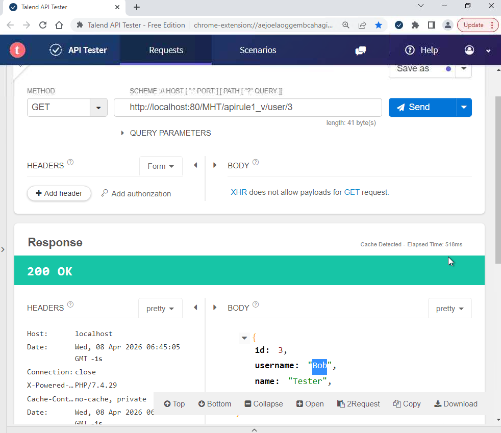Open the extensions puzzle icon

pos(415,25)
